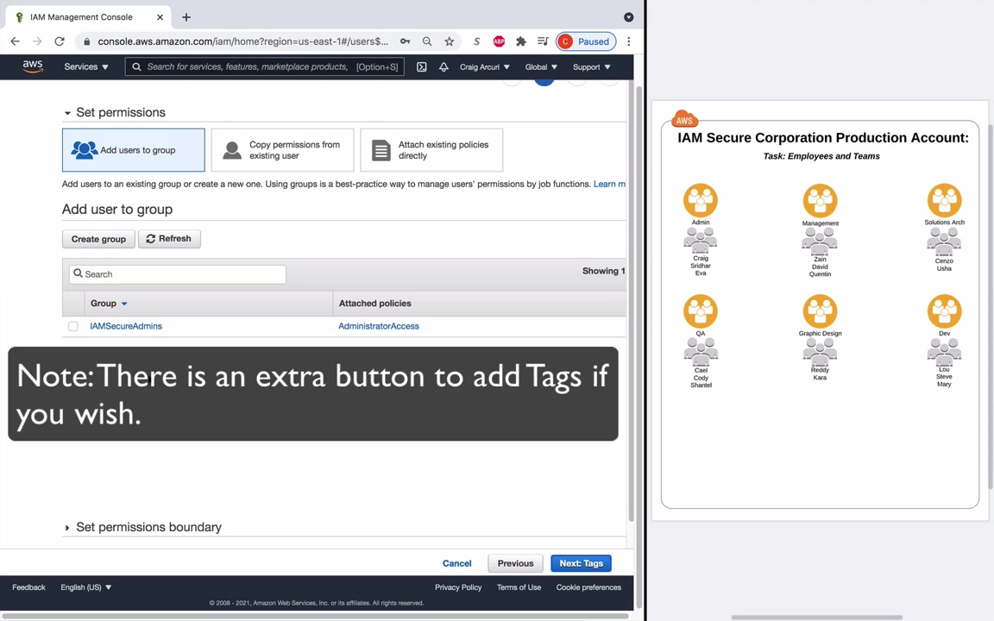Check the IAMSecureAdmins group checkbox
994x621 pixels.
72,326
